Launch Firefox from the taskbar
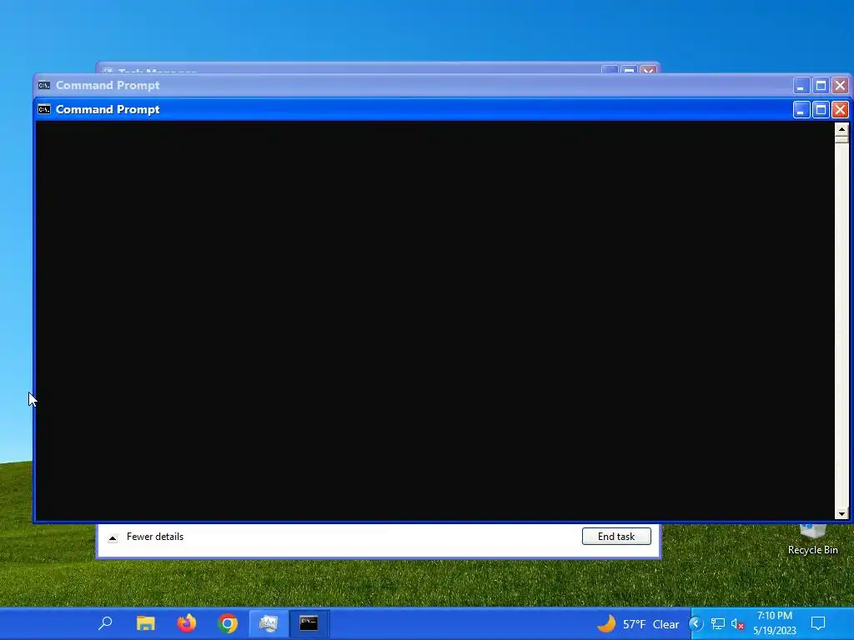 tap(186, 623)
